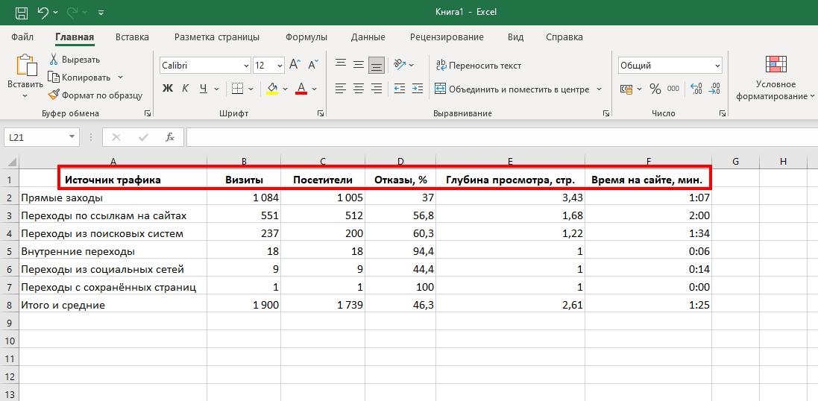Screen dimensions: 818x401
Task: Open the Выравнивание dialog launcher
Action: [605, 113]
